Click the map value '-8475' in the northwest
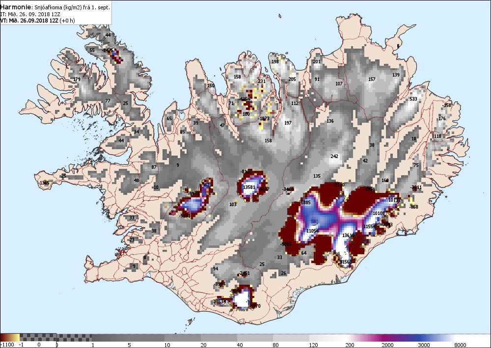The height and width of the screenshot is (348, 491). [108, 50]
